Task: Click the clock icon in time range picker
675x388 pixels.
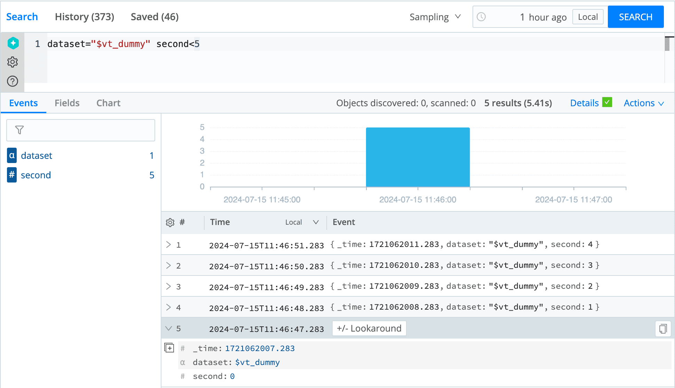Action: [481, 17]
